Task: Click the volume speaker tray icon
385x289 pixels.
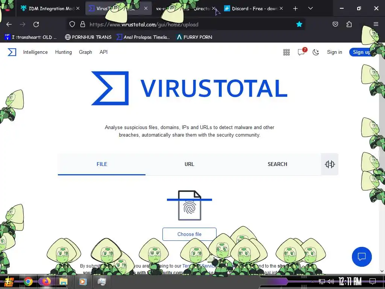Action: 331,281
